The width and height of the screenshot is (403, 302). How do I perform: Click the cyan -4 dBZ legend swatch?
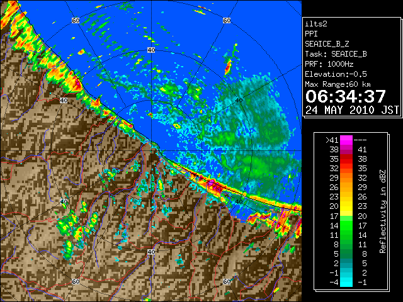[x=346, y=282]
